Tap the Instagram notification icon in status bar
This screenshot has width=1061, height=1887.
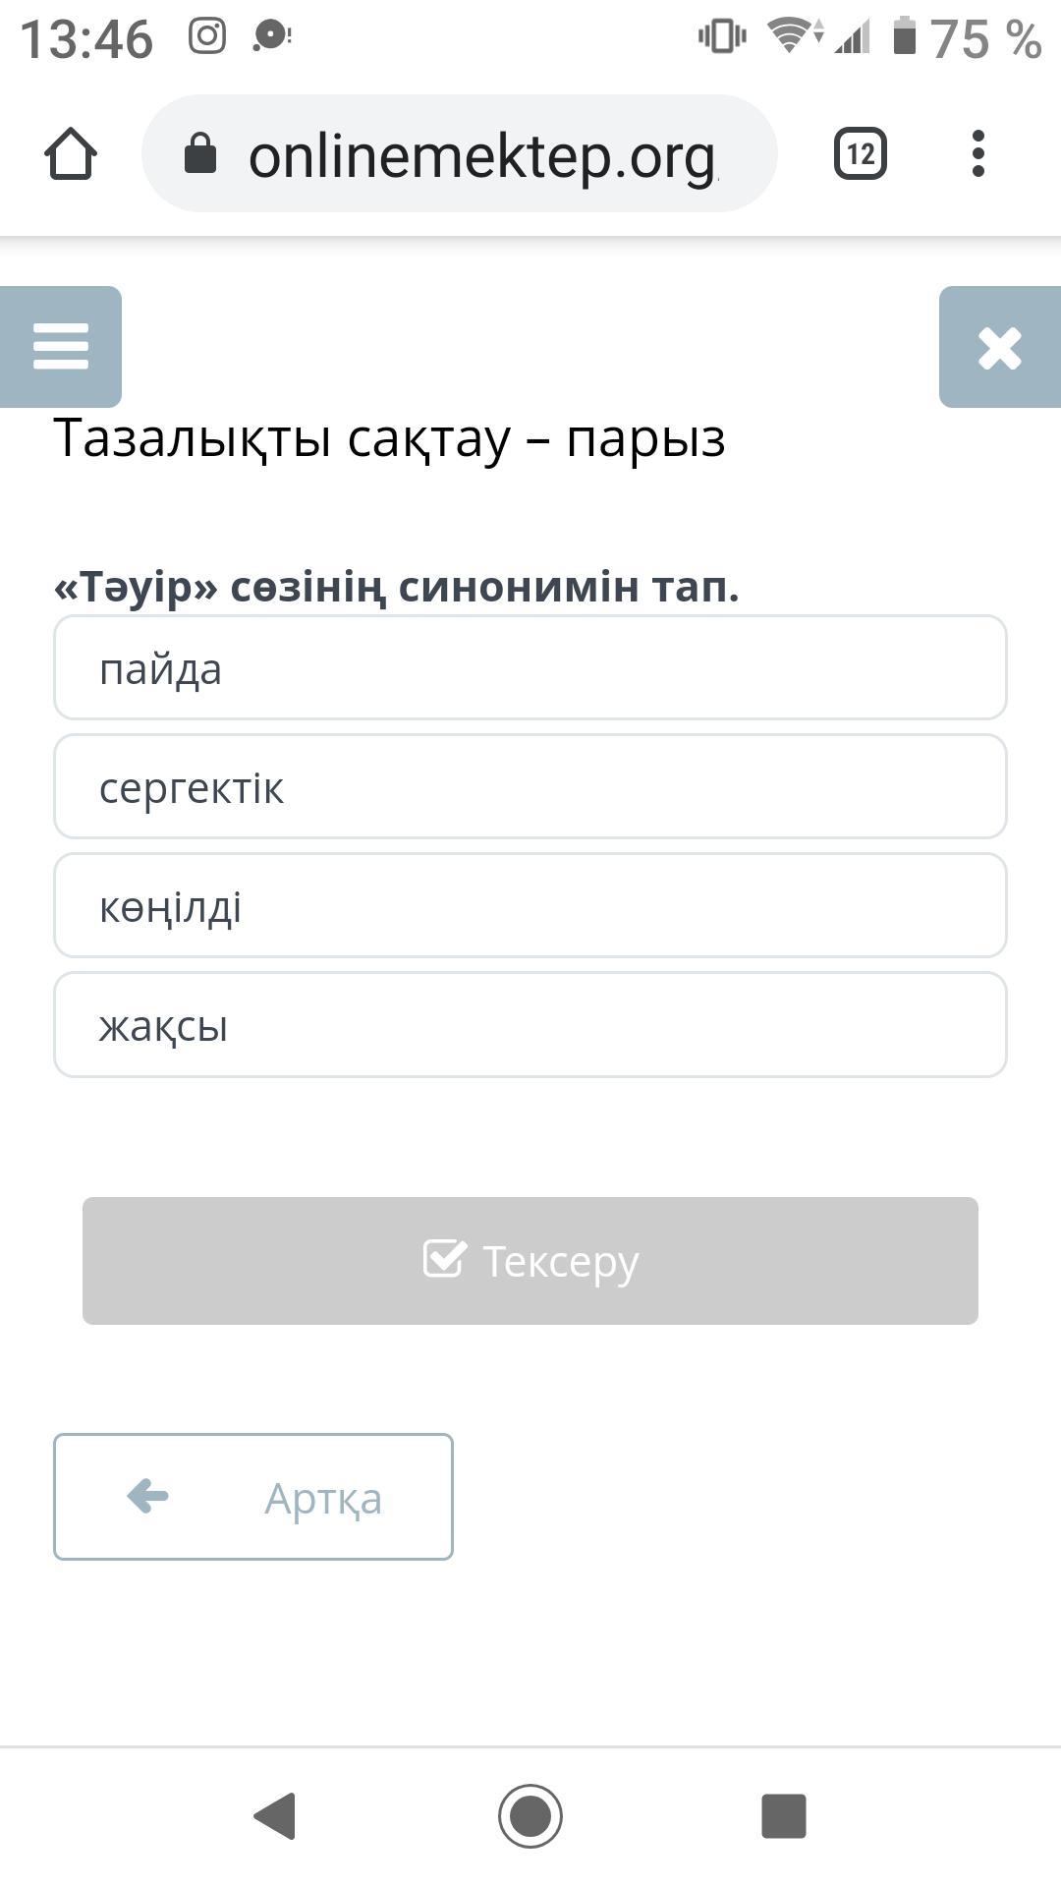pyautogui.click(x=207, y=37)
